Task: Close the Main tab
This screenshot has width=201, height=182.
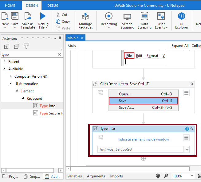Action: [82, 38]
